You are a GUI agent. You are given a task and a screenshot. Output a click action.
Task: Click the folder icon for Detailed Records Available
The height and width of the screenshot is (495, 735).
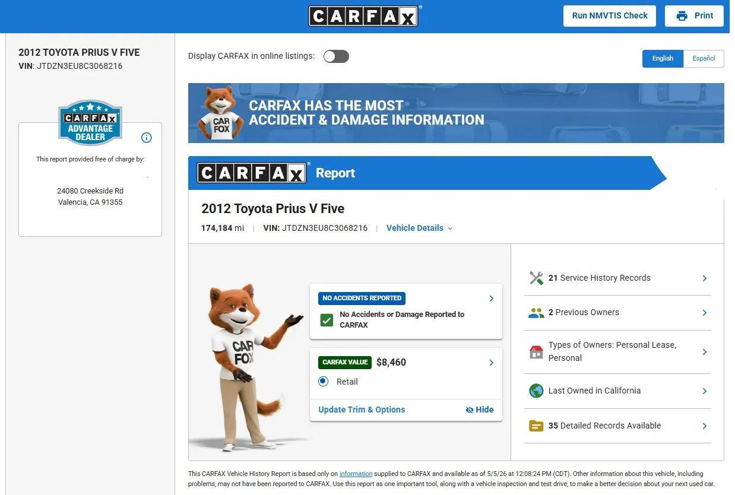(536, 426)
